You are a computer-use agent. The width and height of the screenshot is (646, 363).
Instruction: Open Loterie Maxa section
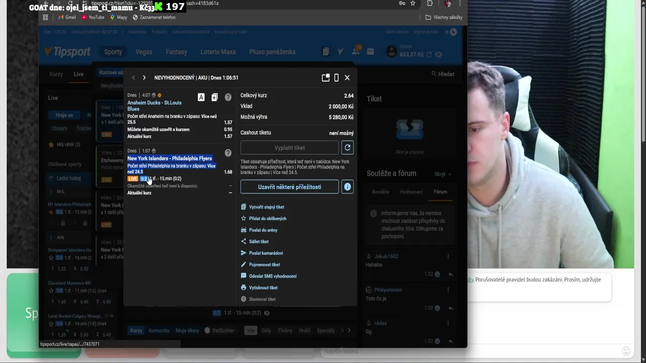(x=218, y=52)
